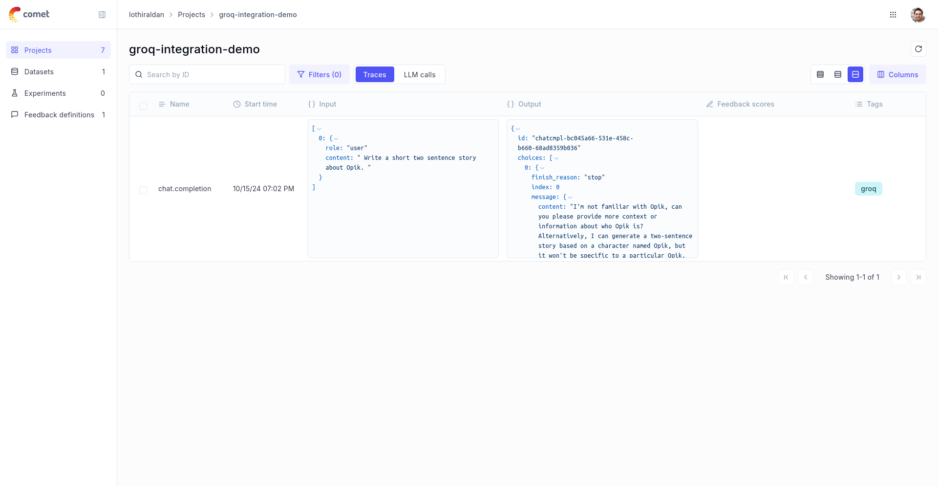Enable the tall row height view option
Viewport: 938px width, 486px height.
[855, 74]
